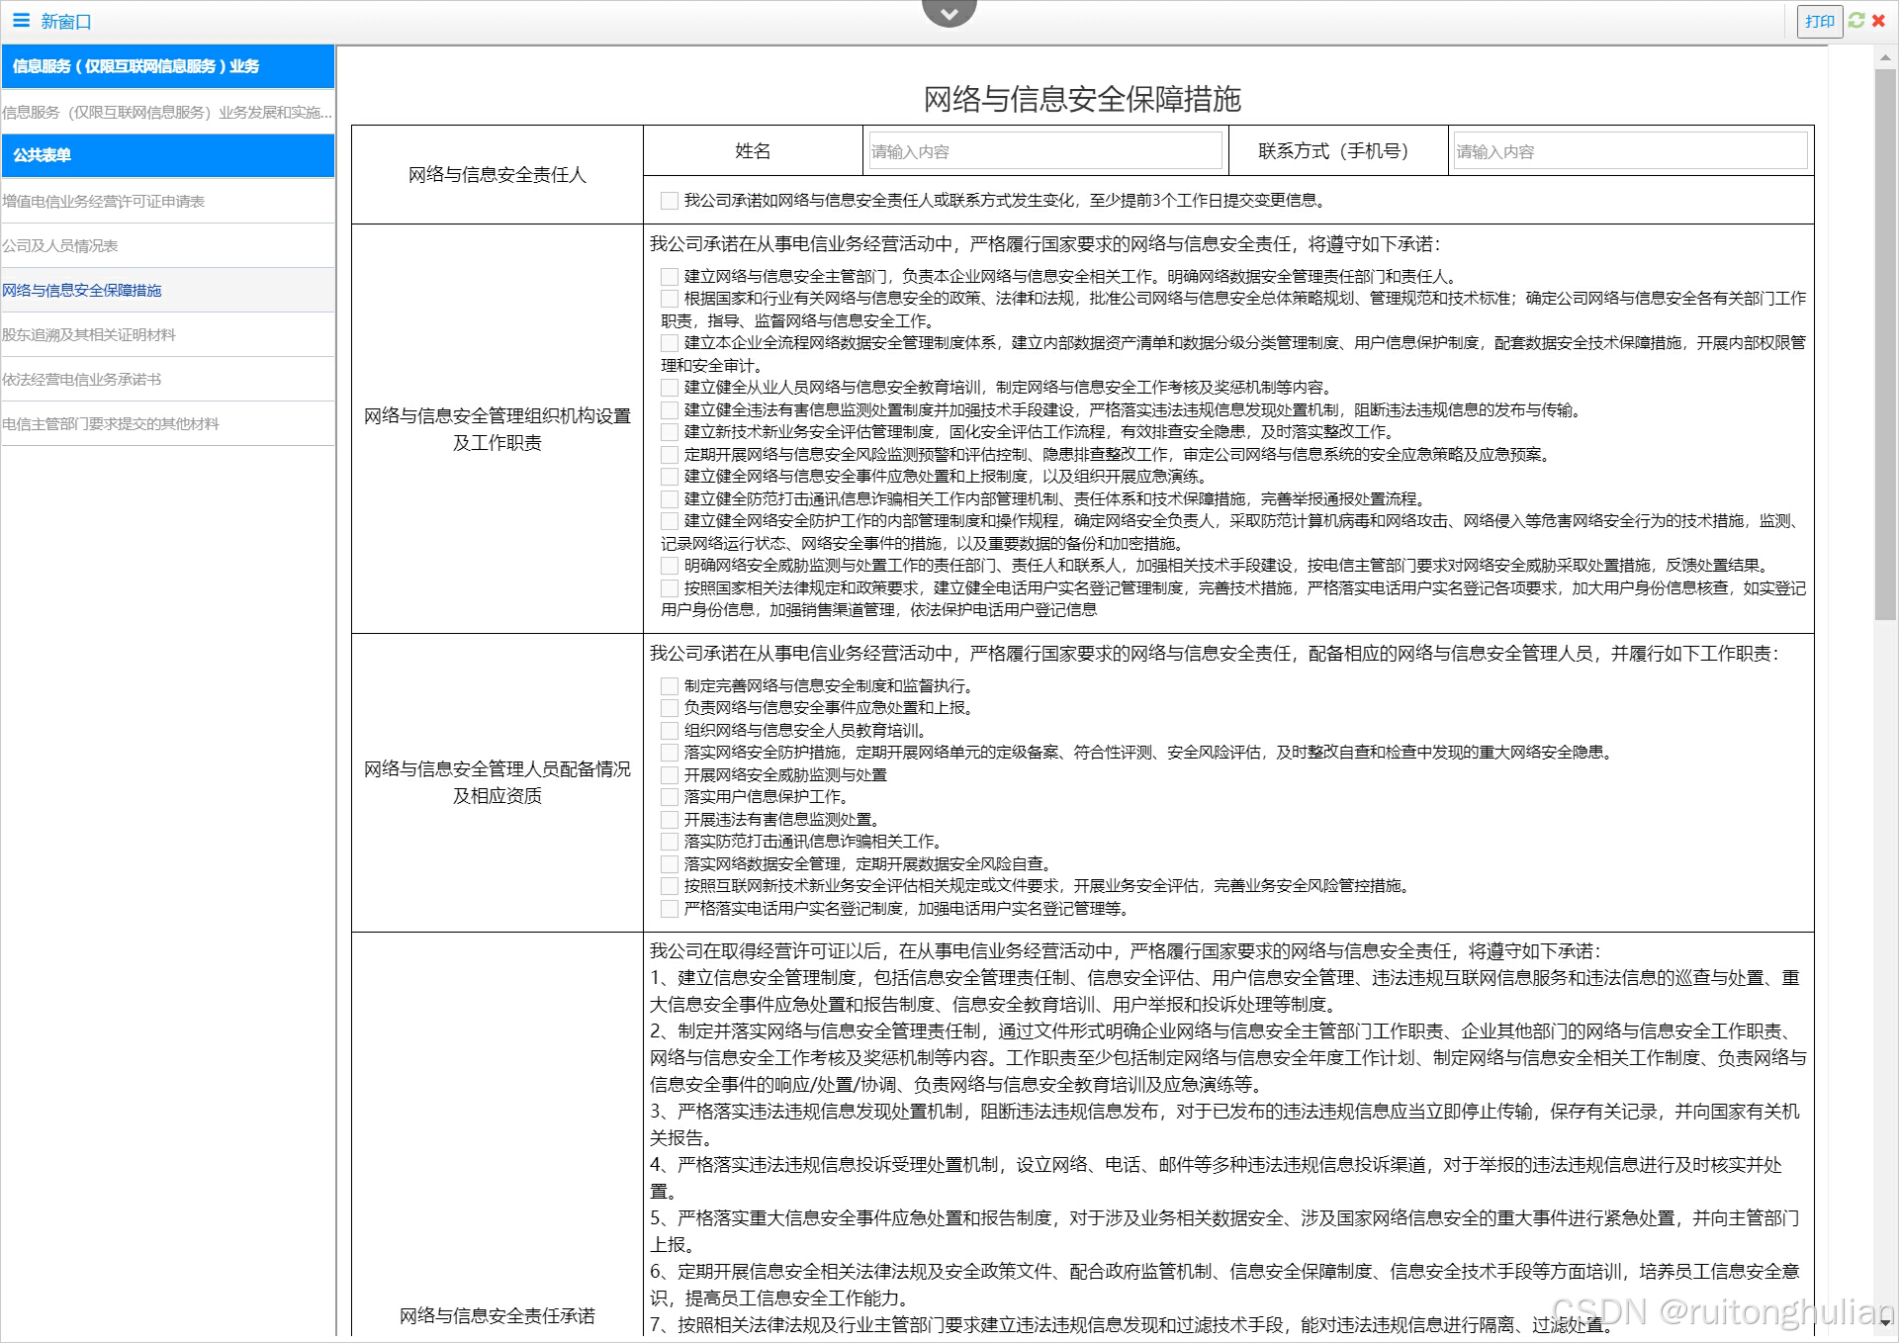Open 股东追溯及其相关证明材料 sidebar link

coord(89,335)
